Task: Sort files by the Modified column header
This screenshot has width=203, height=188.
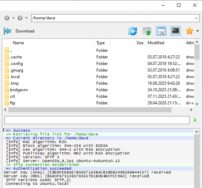Action: click(x=156, y=43)
